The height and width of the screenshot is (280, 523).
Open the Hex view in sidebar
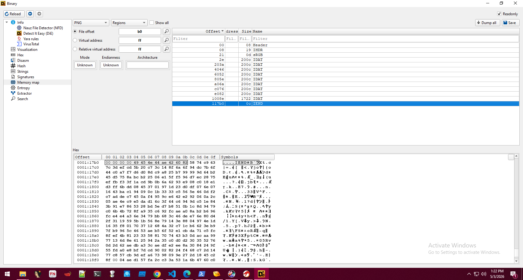pos(20,55)
